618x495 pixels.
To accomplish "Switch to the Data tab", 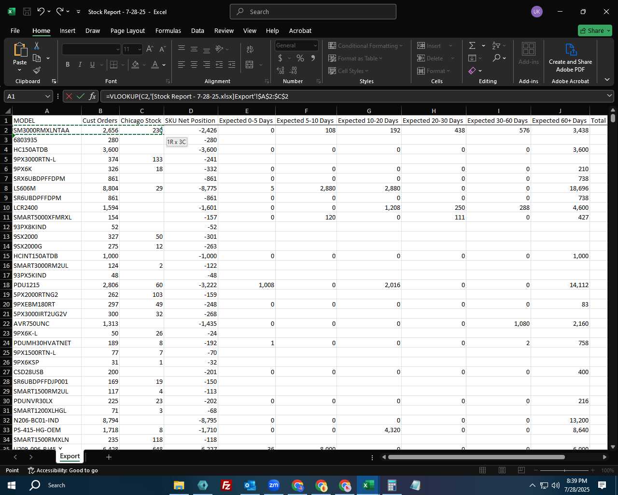I will (x=197, y=30).
